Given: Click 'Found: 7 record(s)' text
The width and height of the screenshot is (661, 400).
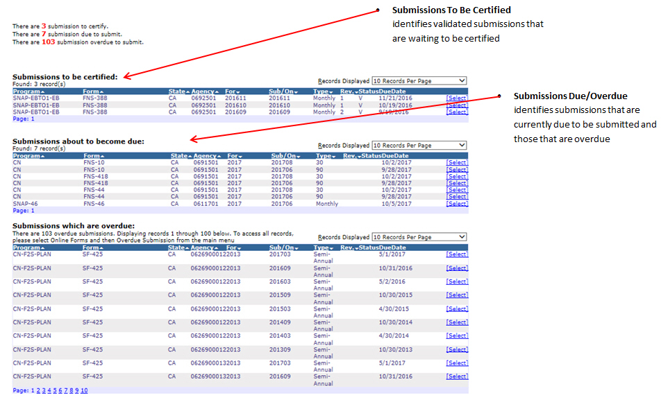Looking at the screenshot, I should pyautogui.click(x=39, y=148).
